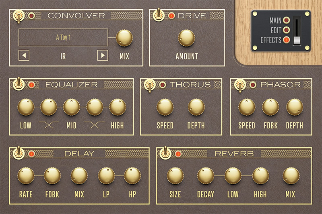Viewport: 322px width, 214px height.
Task: Click the 'IR' label
Action: (x=63, y=56)
